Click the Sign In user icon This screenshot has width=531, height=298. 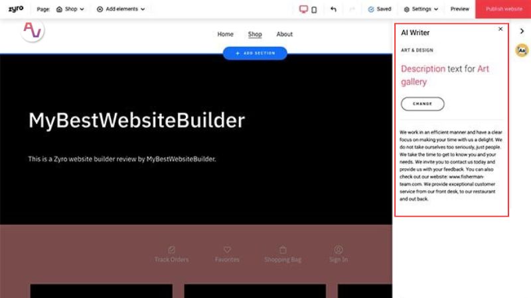click(339, 250)
